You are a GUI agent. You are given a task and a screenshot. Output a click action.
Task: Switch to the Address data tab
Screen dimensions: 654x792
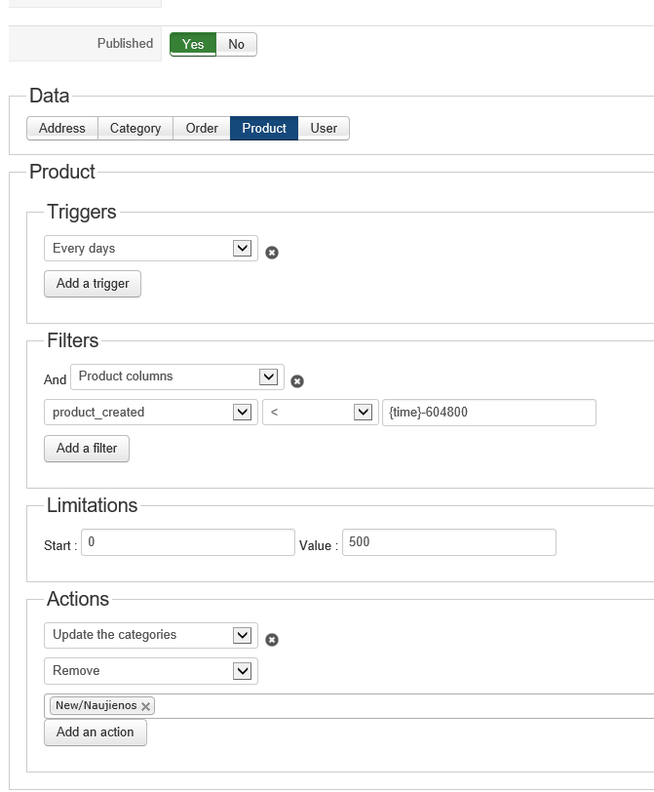pos(62,128)
